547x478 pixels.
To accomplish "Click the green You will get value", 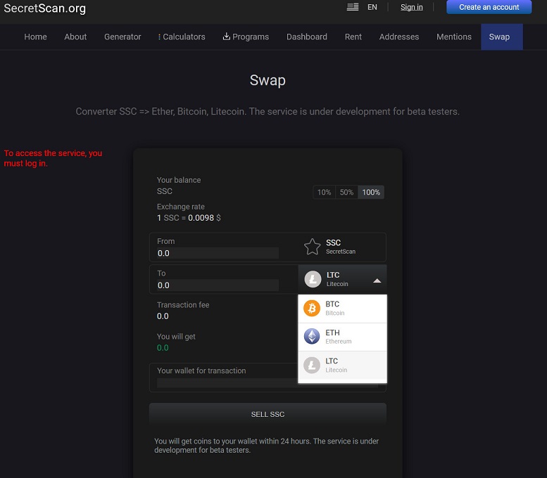I will (163, 348).
